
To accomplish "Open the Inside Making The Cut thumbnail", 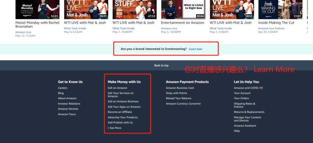I will click(x=280, y=9).
